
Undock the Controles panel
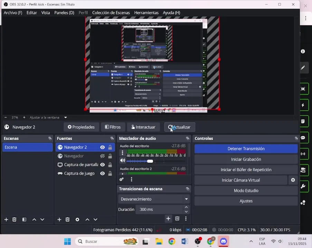296,138
